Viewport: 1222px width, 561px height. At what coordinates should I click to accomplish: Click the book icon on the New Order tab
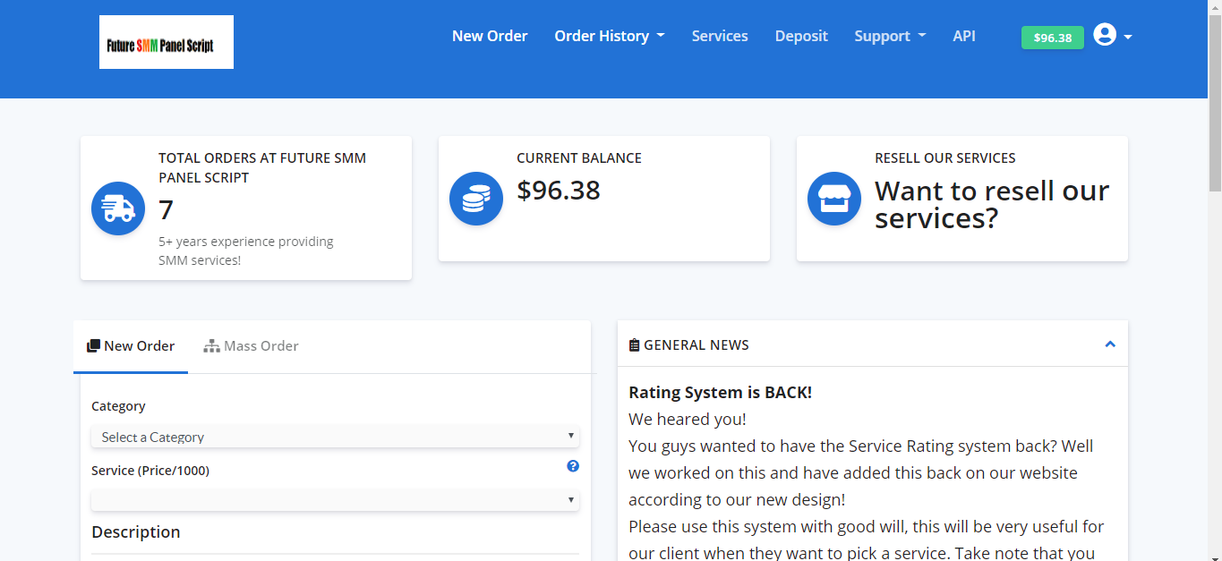point(92,345)
